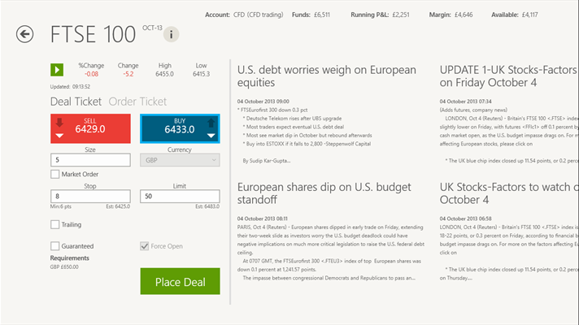Go back using the back arrow
This screenshot has width=579, height=325.
coord(25,34)
